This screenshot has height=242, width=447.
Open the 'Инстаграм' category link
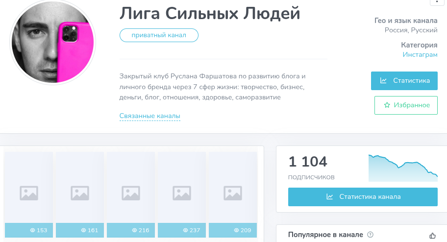click(420, 54)
